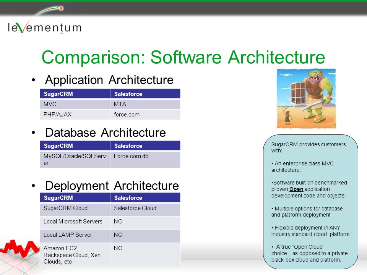Click the slide title 'Comparison: Software Architecture'
Viewport: 367px width, 275px height.
pyautogui.click(x=183, y=57)
